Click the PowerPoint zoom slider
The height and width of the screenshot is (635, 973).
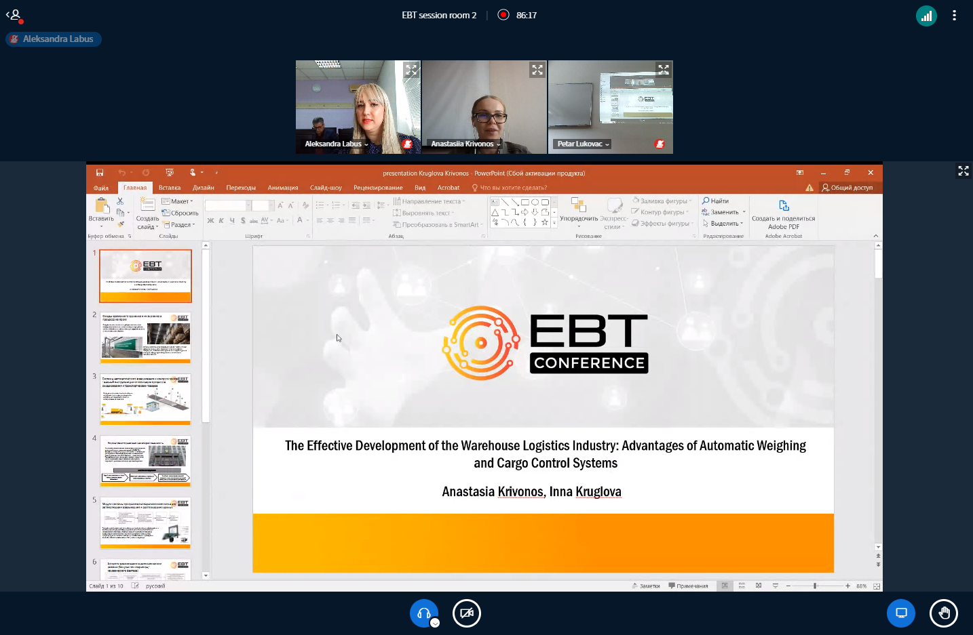pyautogui.click(x=815, y=586)
